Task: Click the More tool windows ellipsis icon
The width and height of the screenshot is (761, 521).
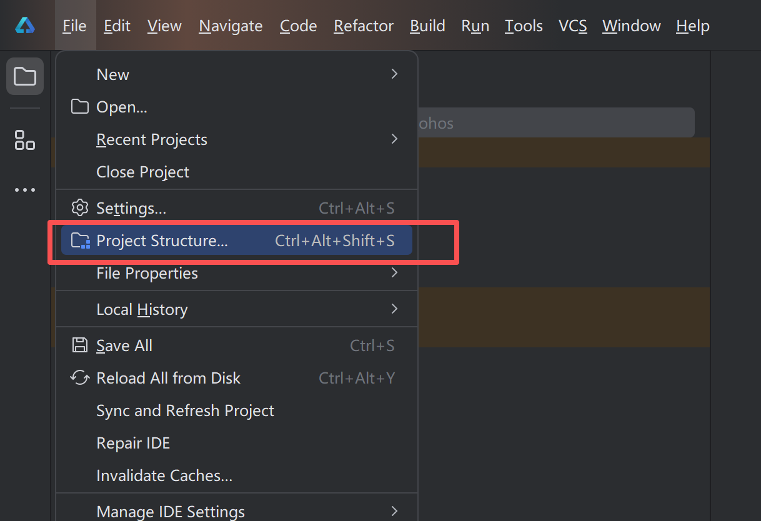Action: [x=25, y=190]
